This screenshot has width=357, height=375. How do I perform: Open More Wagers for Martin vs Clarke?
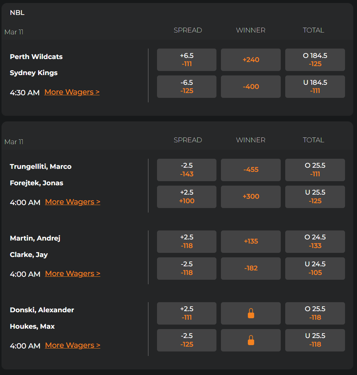73,273
